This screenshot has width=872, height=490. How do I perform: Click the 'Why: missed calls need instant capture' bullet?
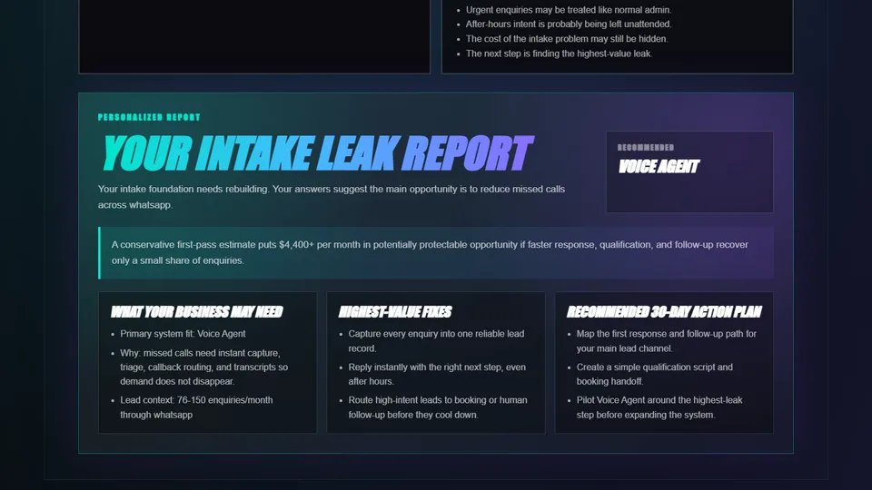point(204,367)
